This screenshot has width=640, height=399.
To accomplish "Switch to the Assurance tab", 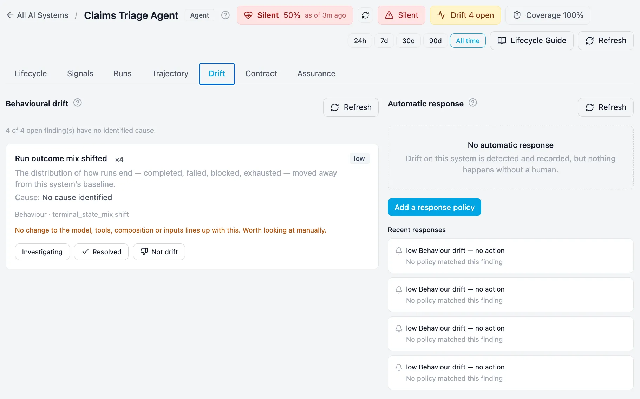I will tap(316, 73).
